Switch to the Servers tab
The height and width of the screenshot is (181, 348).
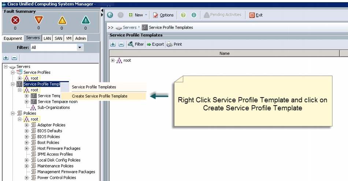click(x=33, y=38)
